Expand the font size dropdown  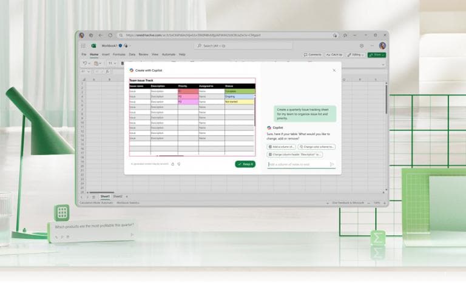coord(112,63)
